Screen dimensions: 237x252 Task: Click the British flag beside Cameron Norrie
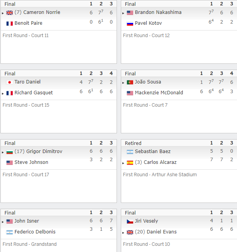[10, 13]
